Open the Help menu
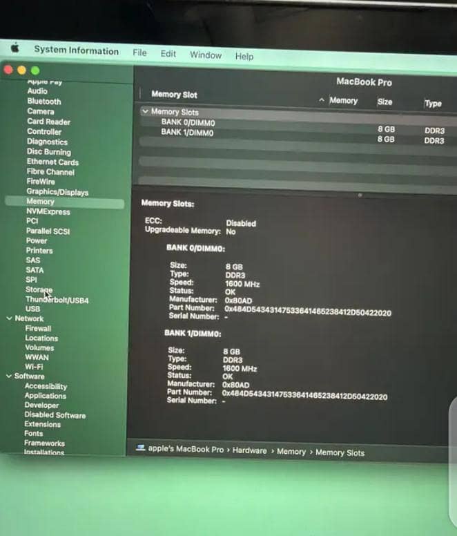457x536 pixels. [244, 56]
